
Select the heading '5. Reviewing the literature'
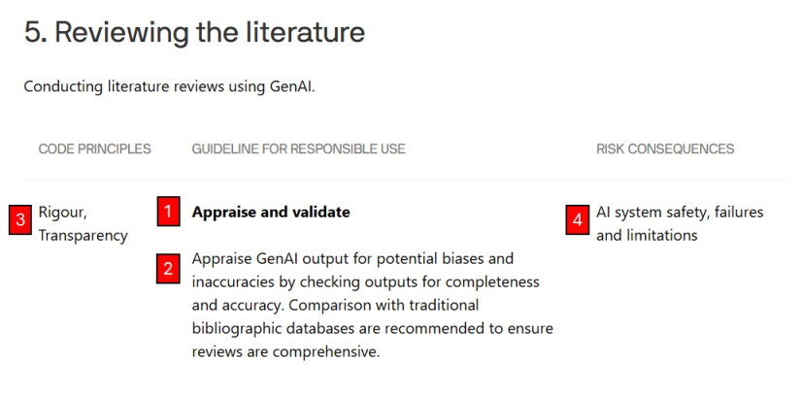coord(194,33)
